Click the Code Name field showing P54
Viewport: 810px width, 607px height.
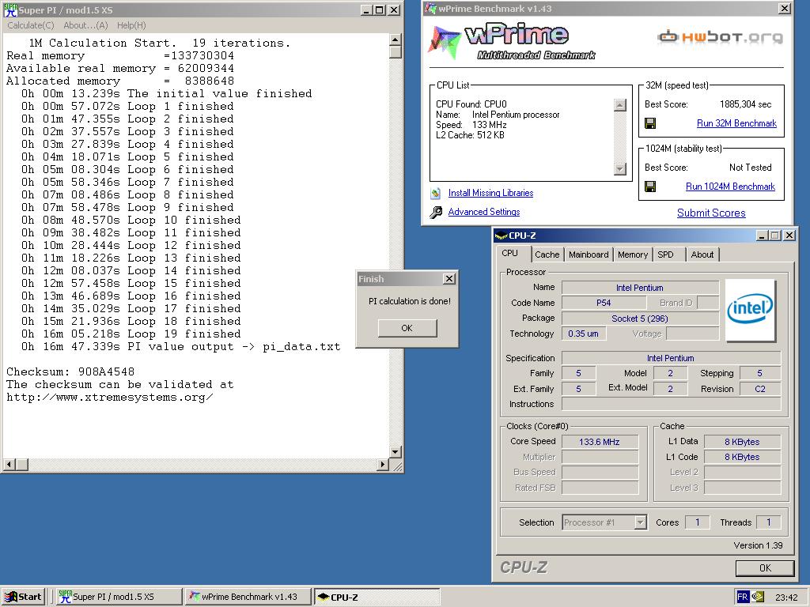(x=604, y=303)
